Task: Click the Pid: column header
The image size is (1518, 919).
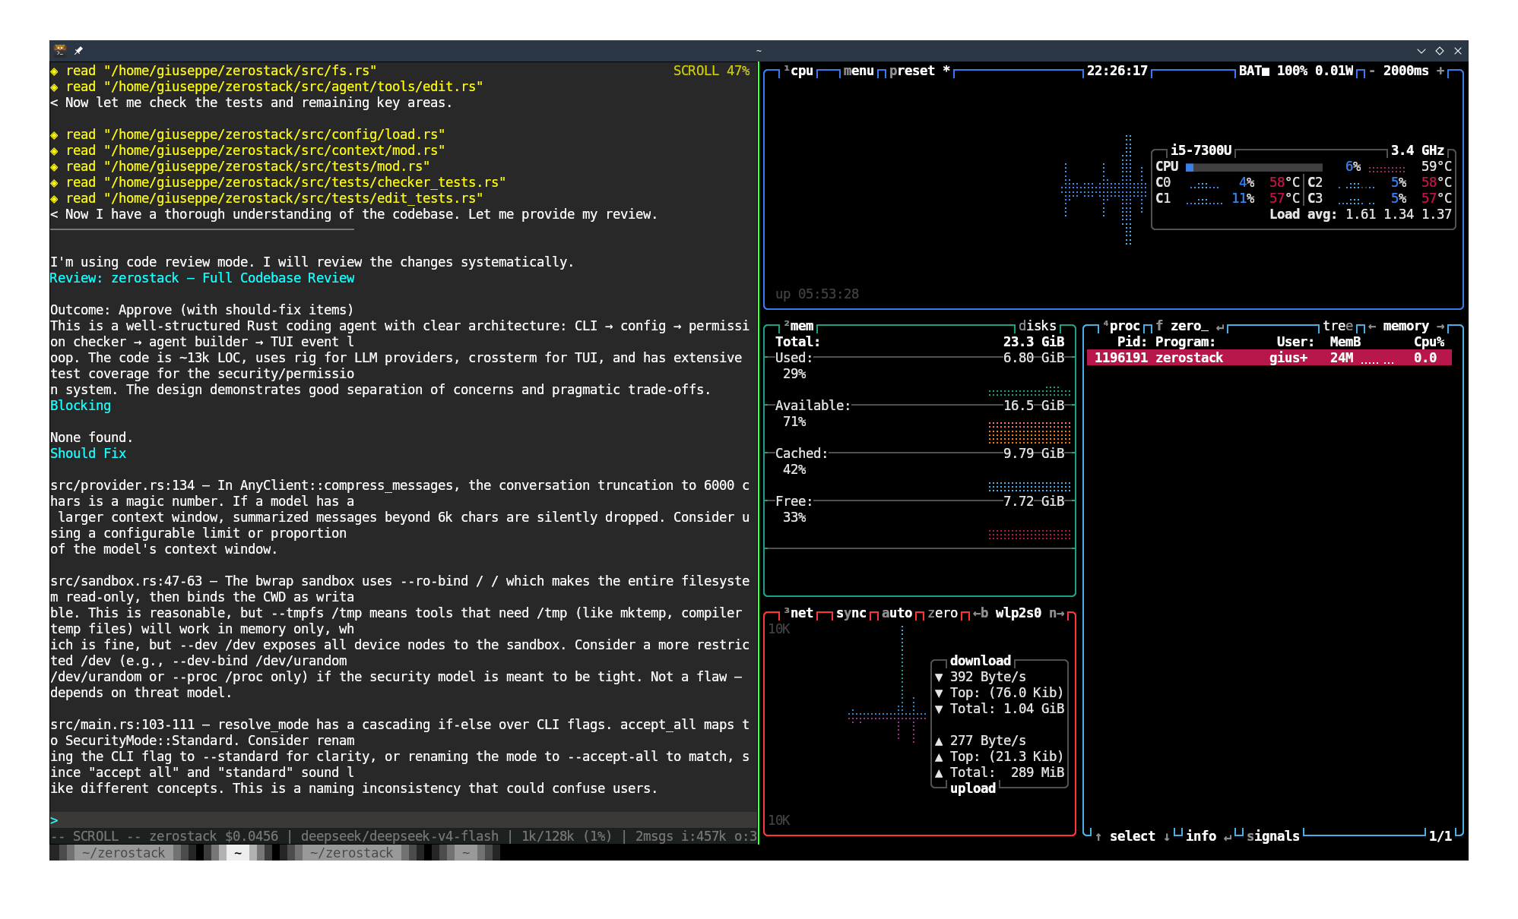Action: (x=1132, y=342)
